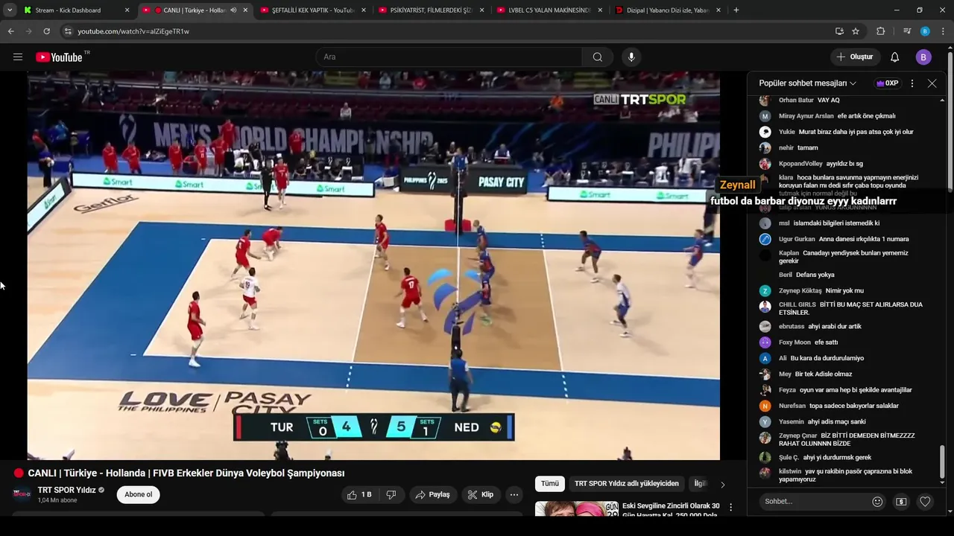Click the site info icon in address bar
This screenshot has height=536, width=954.
(68, 31)
